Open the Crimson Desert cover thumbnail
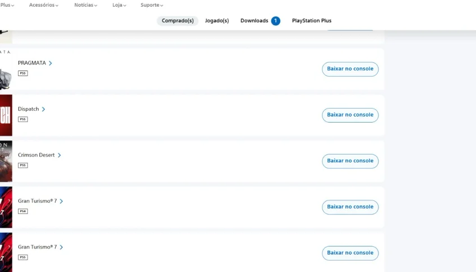 6,161
